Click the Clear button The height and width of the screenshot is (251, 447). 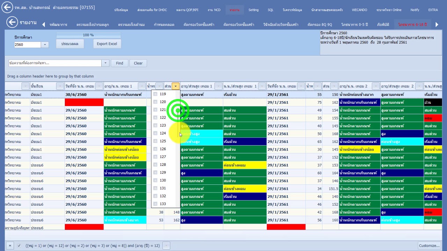138,63
